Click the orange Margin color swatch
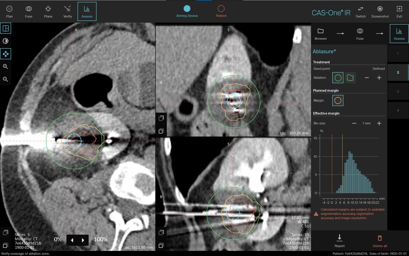Viewport: 409px width, 256px height. tap(338, 101)
